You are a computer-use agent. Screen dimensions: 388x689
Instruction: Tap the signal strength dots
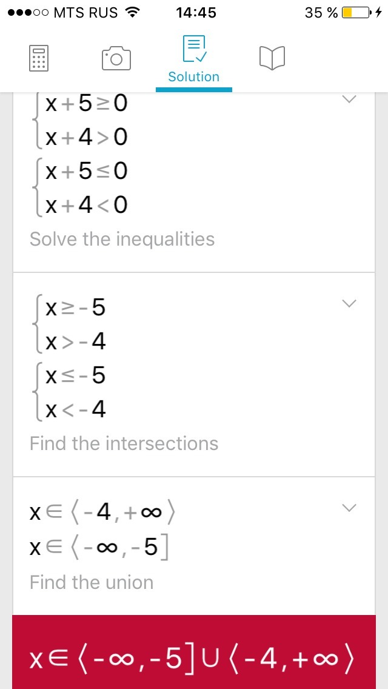pos(27,12)
